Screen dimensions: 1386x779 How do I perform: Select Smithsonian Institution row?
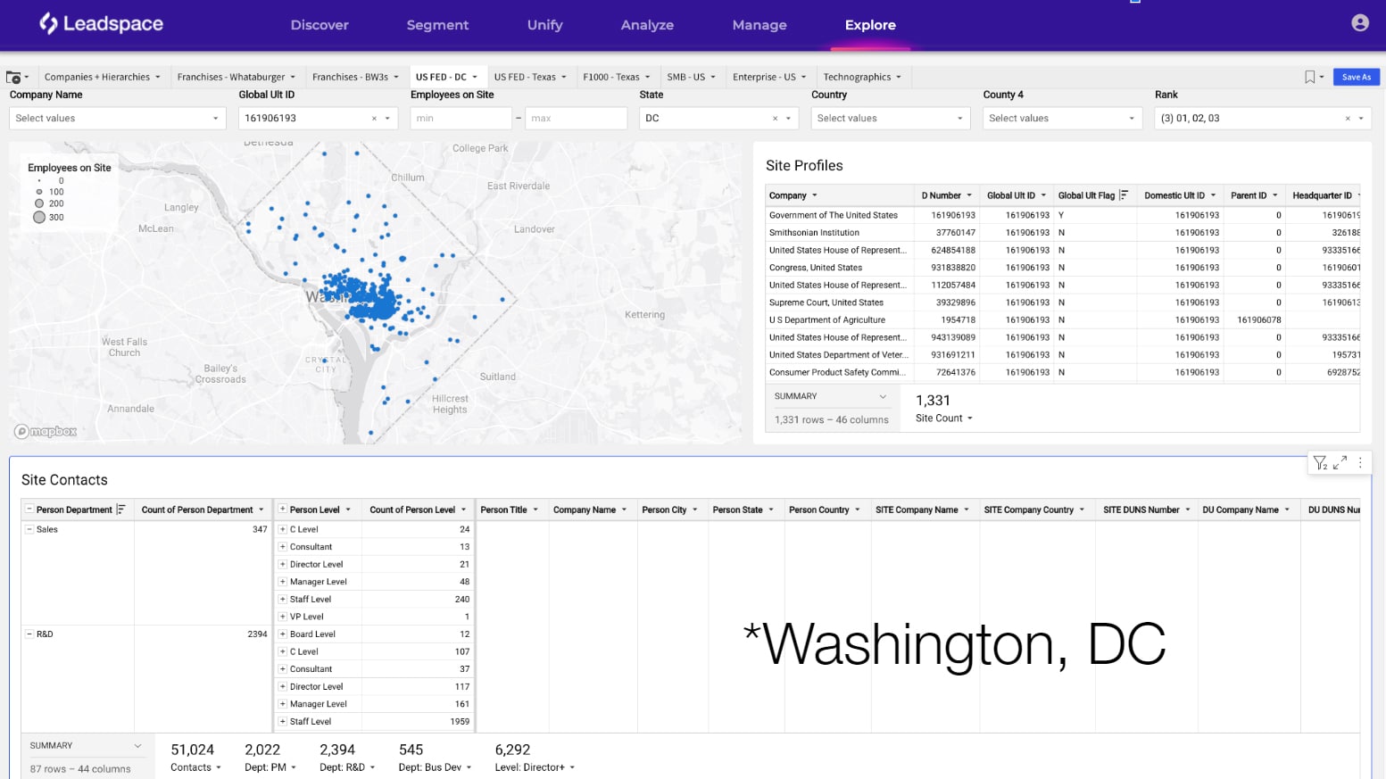click(x=1062, y=233)
